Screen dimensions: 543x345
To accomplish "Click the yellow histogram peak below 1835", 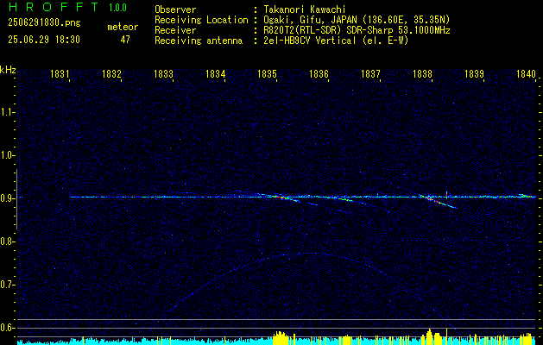I will point(281,338).
